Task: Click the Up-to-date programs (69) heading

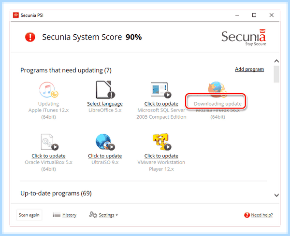Action: pos(56,194)
